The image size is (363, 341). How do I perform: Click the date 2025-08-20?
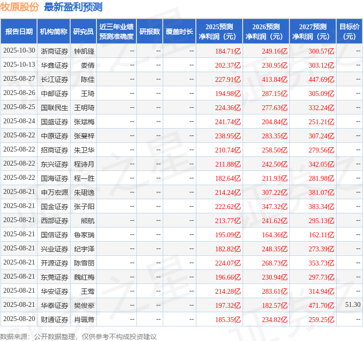(x=19, y=319)
